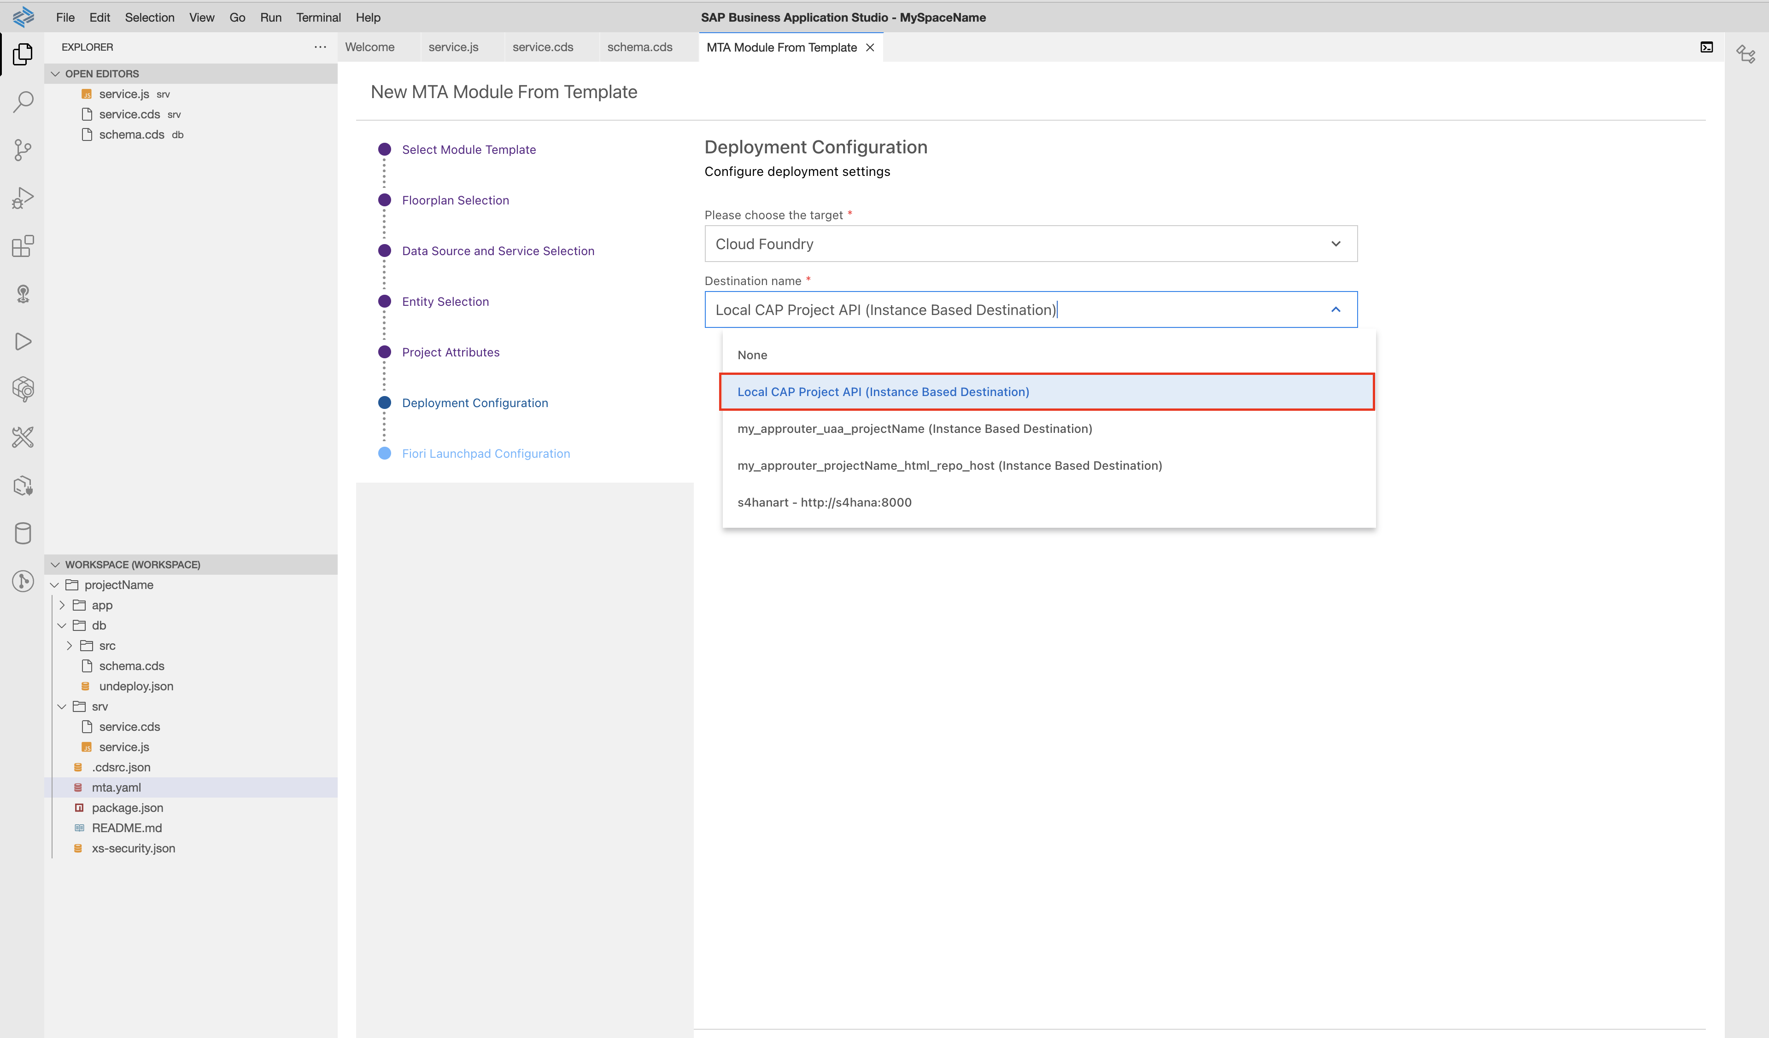The image size is (1769, 1038).
Task: Open the Help menu
Action: [x=368, y=17]
